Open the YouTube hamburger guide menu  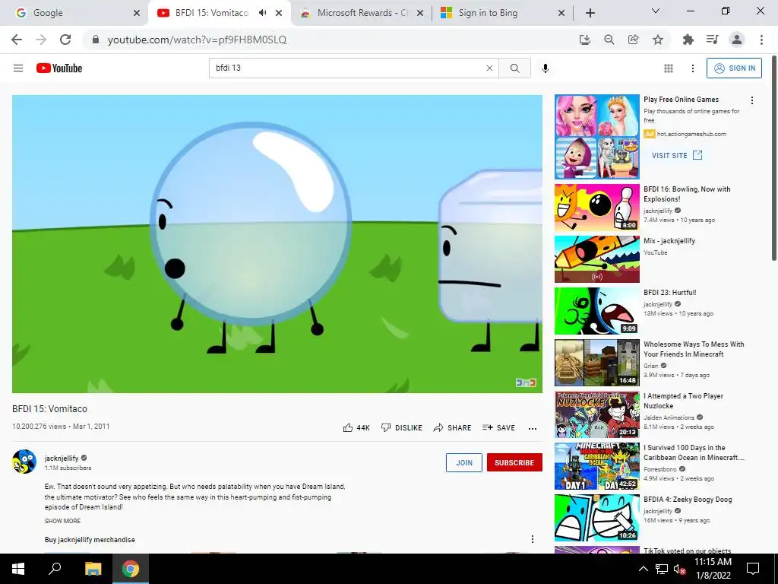pos(18,68)
